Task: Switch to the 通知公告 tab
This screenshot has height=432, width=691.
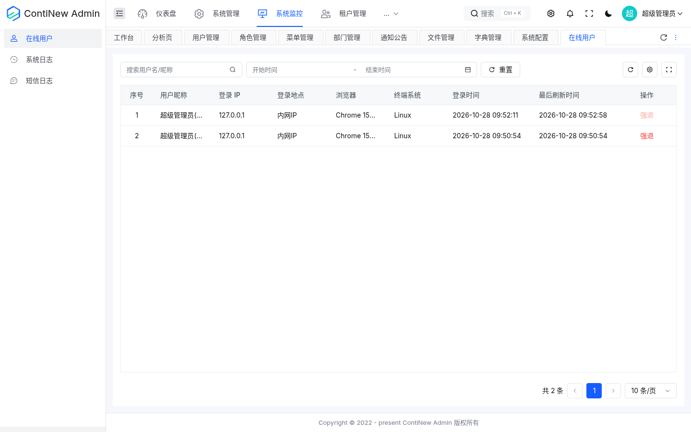Action: click(x=394, y=37)
